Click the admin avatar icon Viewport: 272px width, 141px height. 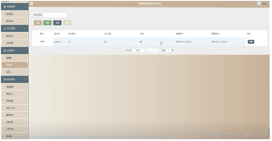click(x=259, y=4)
